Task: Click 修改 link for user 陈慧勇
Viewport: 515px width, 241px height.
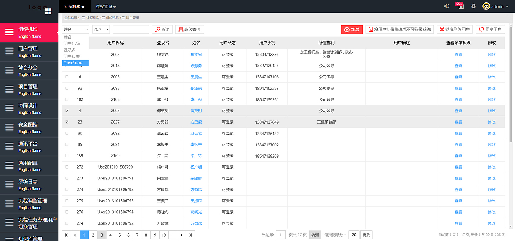Action: click(x=491, y=65)
